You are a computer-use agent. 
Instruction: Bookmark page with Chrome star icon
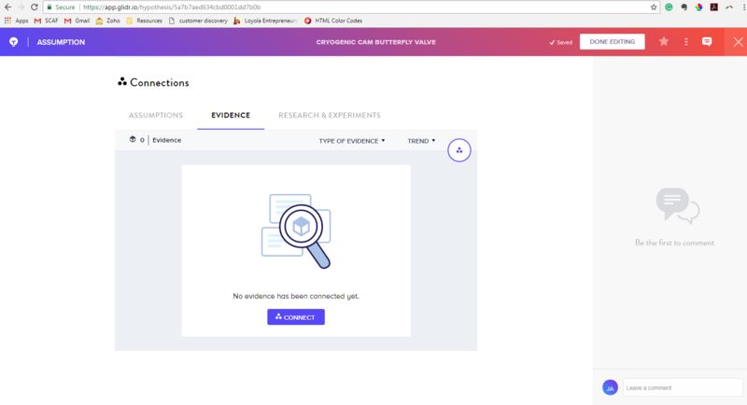point(654,7)
